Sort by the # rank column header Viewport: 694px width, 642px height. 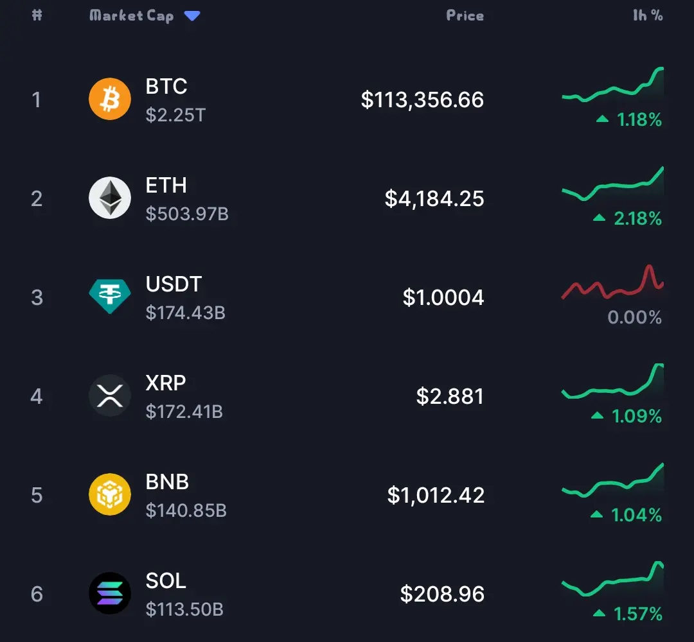37,15
